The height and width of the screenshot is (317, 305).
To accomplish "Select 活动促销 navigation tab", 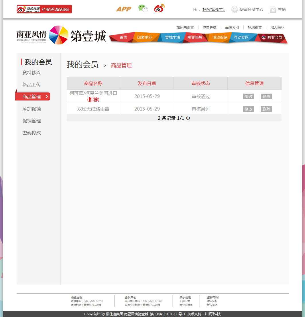I will (220, 37).
